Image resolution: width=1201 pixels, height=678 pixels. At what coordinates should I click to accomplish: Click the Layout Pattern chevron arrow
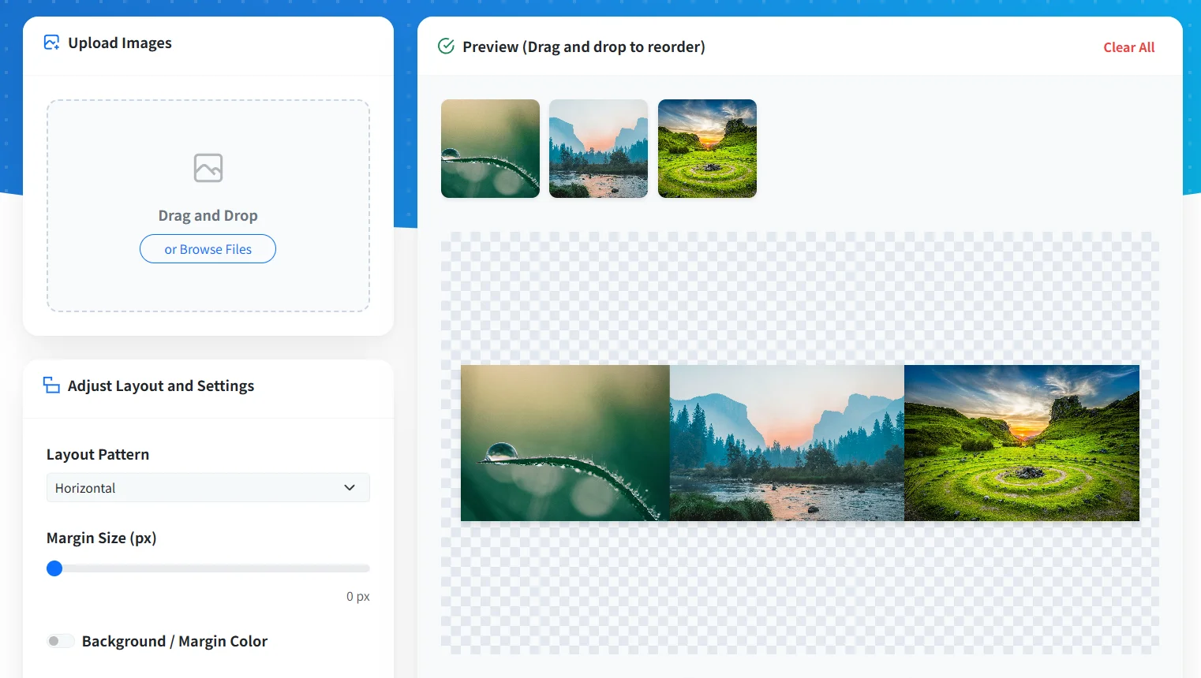pos(350,488)
